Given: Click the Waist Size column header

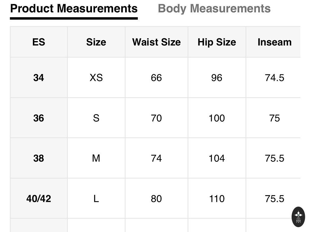Looking at the screenshot, I should pyautogui.click(x=156, y=42).
